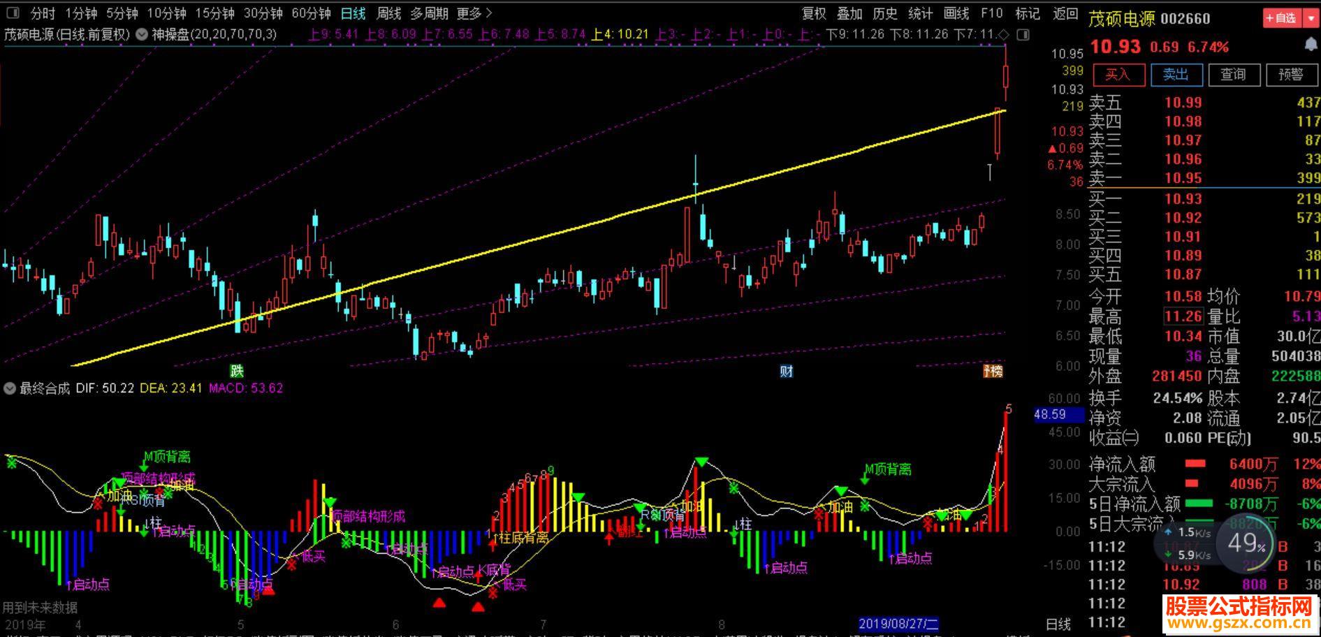
Task: Click the 买入 buy button
Action: (x=1119, y=75)
